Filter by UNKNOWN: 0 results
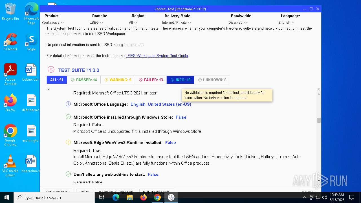Viewport: 361px width, 203px height. (x=212, y=80)
